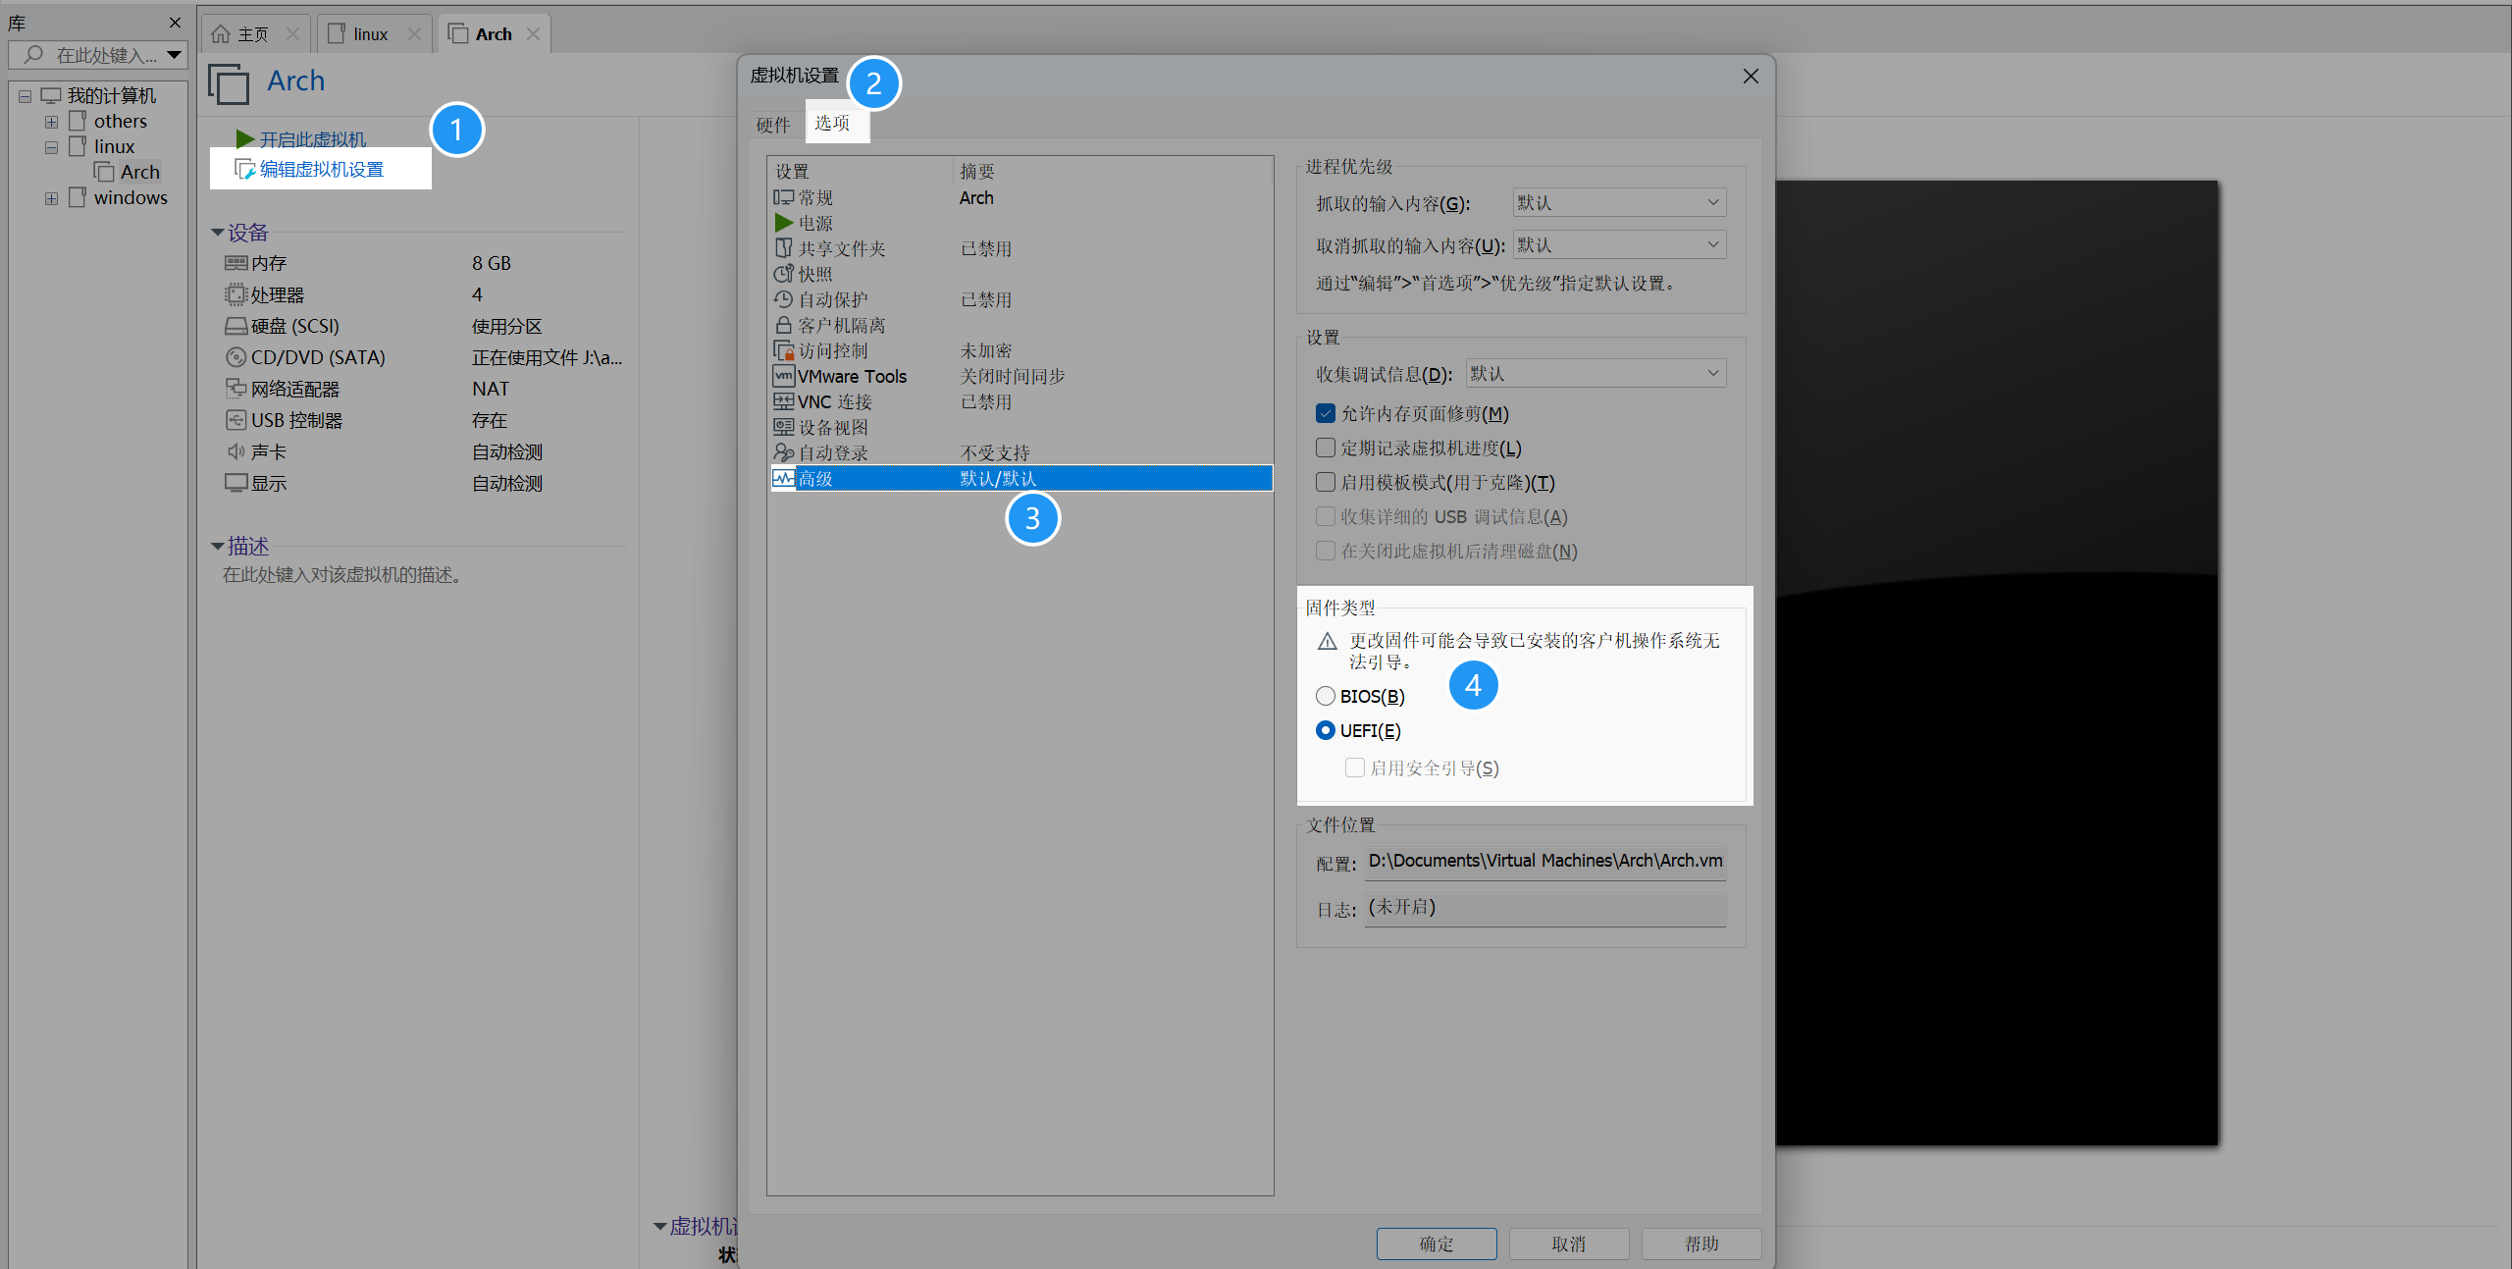Open the 抓取的输入内容 priority dropdown

click(x=1618, y=202)
